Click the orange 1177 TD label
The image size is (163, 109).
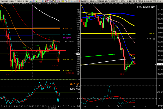(74, 84)
